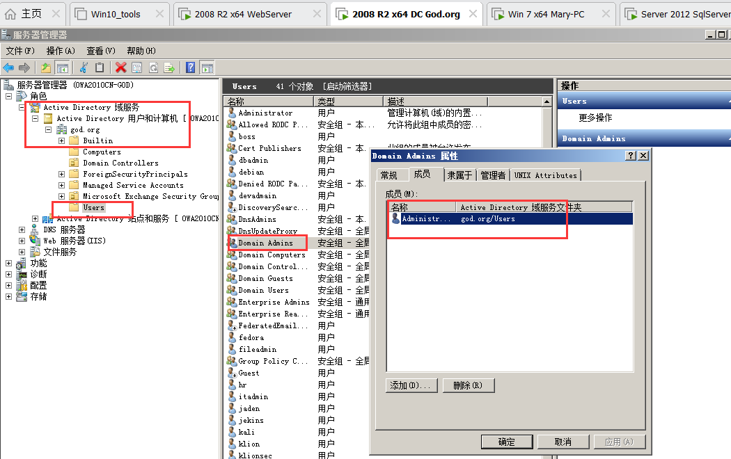731x459 pixels.
Task: Click the blue Help question mark icon
Action: click(x=190, y=67)
